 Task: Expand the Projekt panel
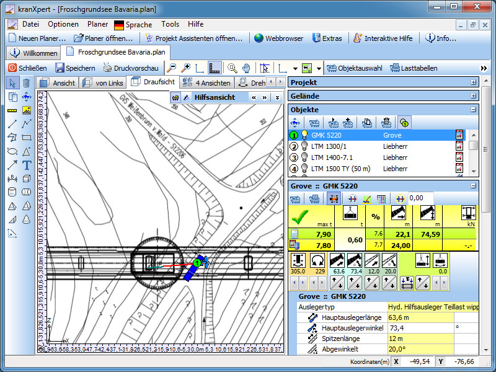click(x=474, y=82)
